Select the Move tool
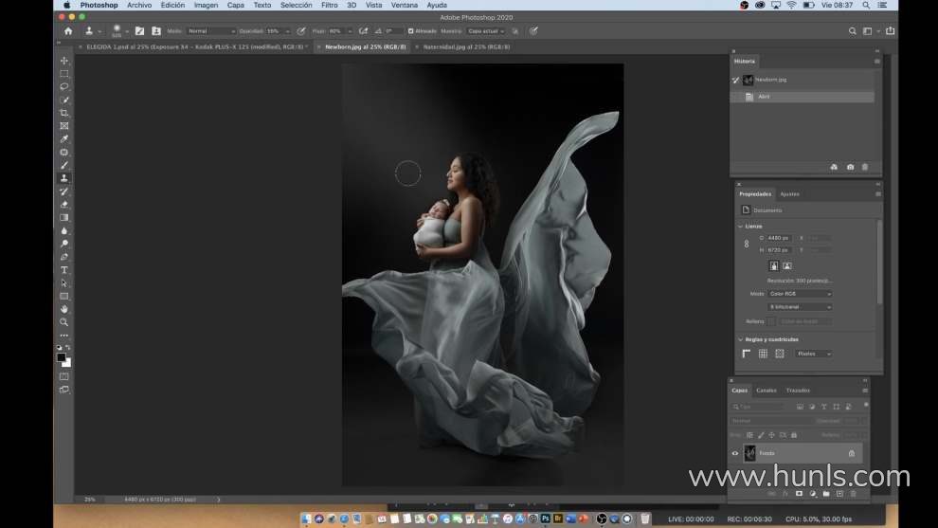The image size is (938, 528). [64, 61]
